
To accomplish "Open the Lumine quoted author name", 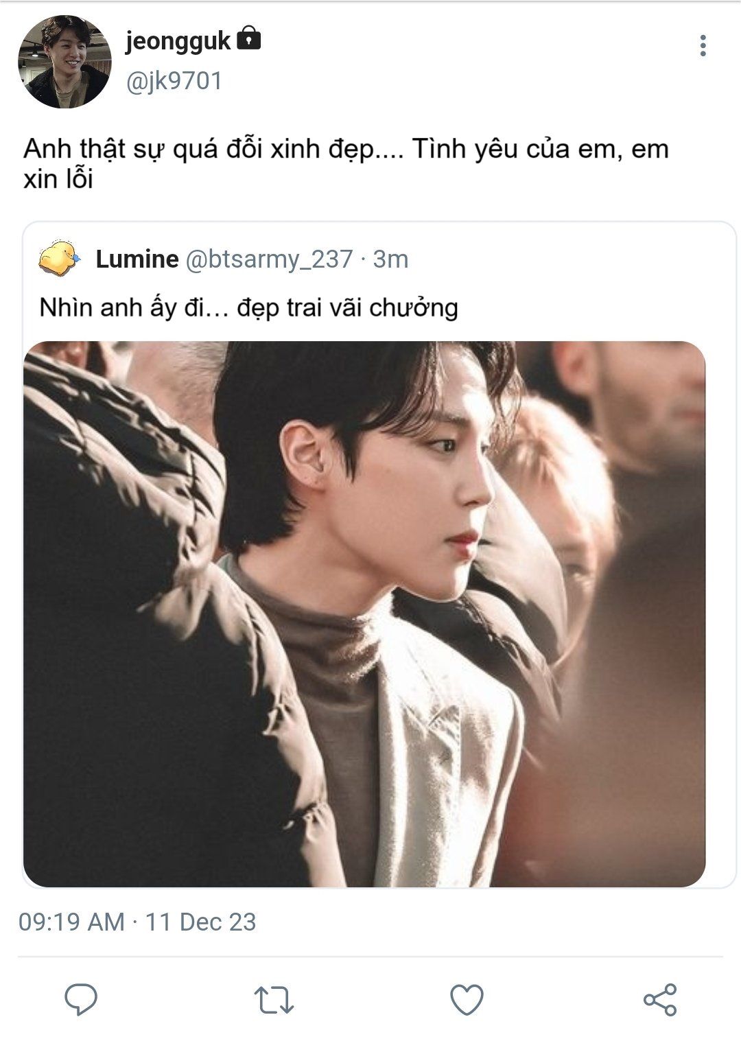I will (137, 259).
